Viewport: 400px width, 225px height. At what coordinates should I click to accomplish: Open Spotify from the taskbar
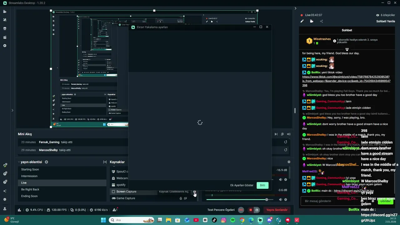pyautogui.click(x=233, y=220)
